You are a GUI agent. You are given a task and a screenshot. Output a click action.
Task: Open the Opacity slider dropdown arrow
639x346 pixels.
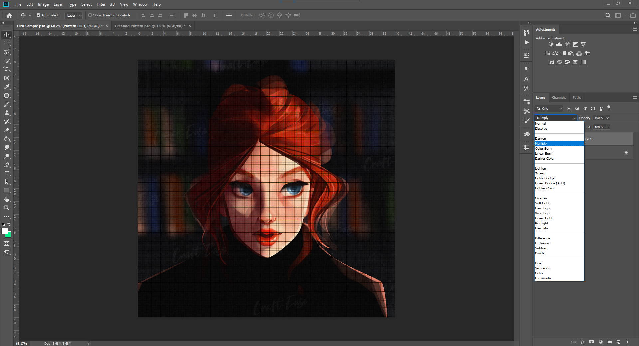607,118
